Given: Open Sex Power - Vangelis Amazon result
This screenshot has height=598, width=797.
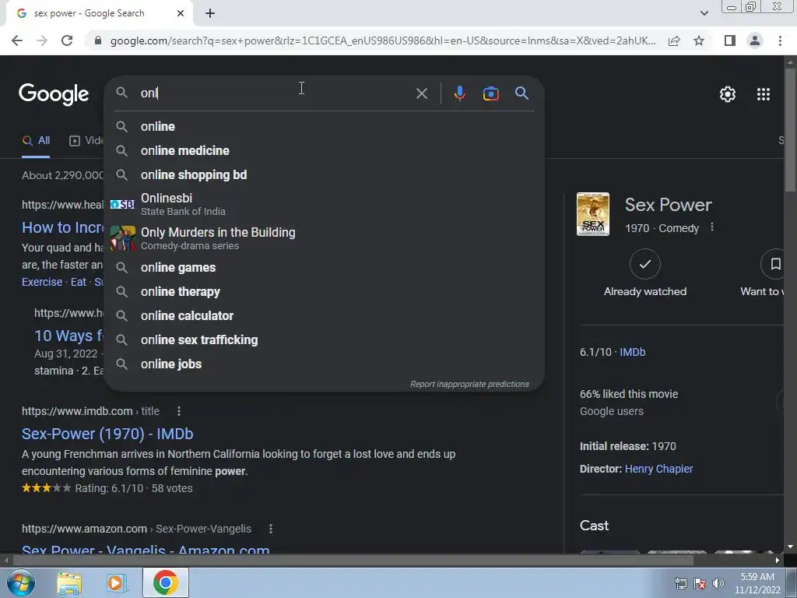Looking at the screenshot, I should [x=146, y=549].
